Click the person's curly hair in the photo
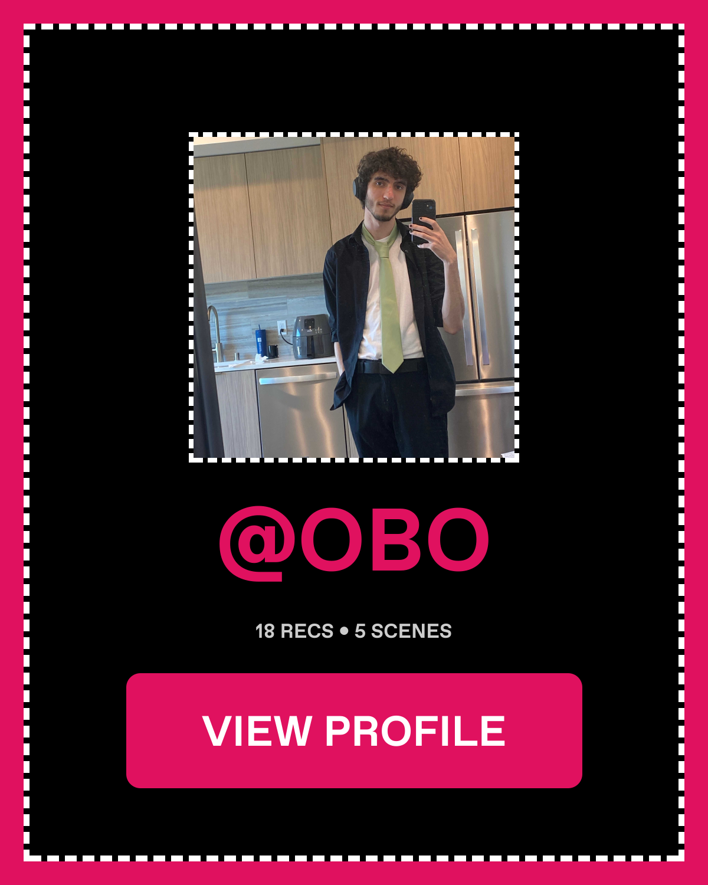Viewport: 708px width, 885px height. 390,166
